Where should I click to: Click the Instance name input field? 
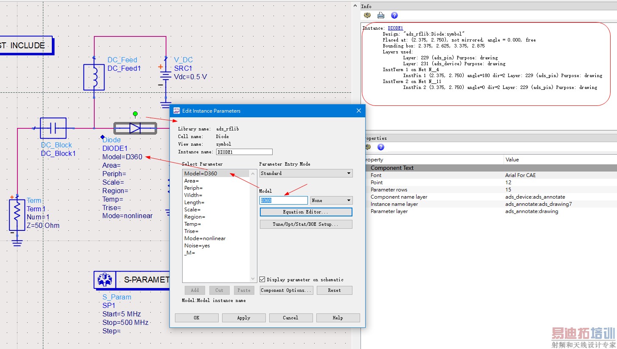(x=244, y=152)
